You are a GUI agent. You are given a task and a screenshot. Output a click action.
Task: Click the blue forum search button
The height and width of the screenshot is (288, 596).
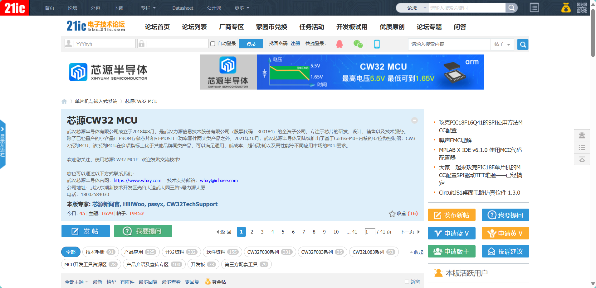click(x=523, y=45)
